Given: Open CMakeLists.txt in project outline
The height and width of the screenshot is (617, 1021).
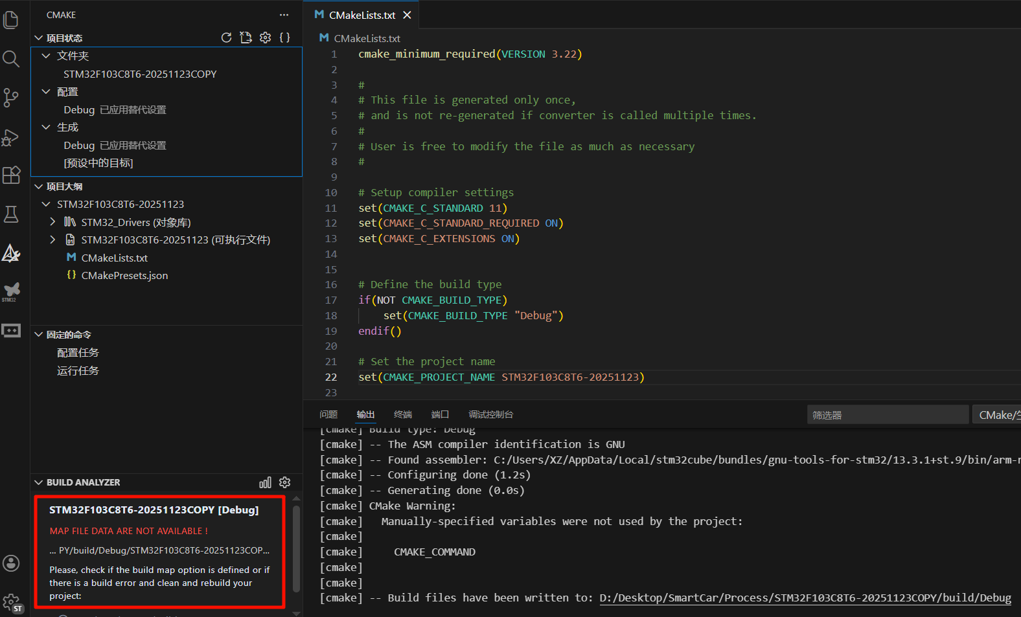Looking at the screenshot, I should point(114,258).
